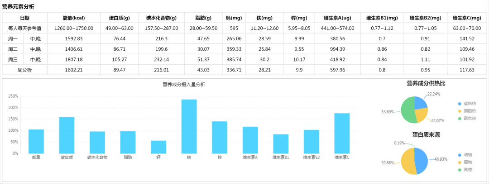Image resolution: width=489 pixels, height=191 pixels.
Task: Toggle the 脂肪热 legend entry
Action: coord(467,111)
